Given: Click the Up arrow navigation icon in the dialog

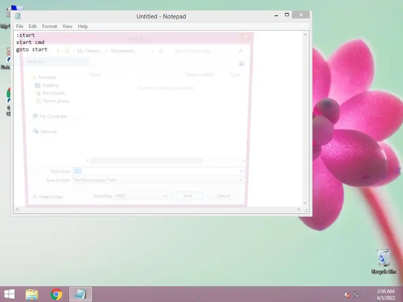Looking at the screenshot, I should click(58, 51).
